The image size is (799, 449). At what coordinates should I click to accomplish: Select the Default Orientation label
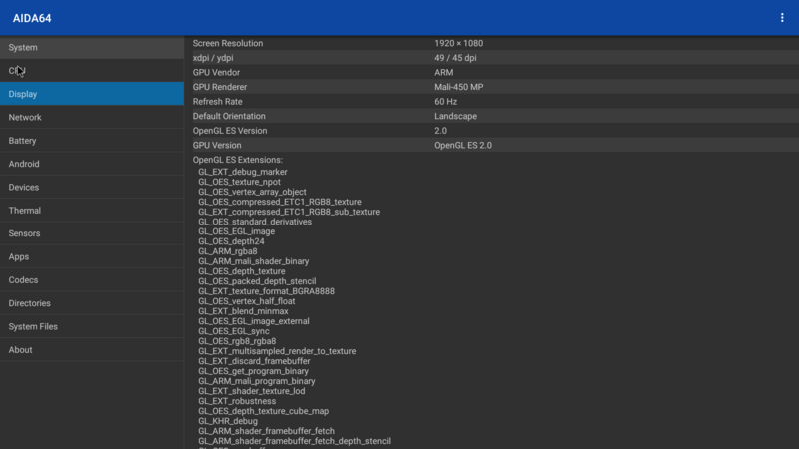click(229, 116)
